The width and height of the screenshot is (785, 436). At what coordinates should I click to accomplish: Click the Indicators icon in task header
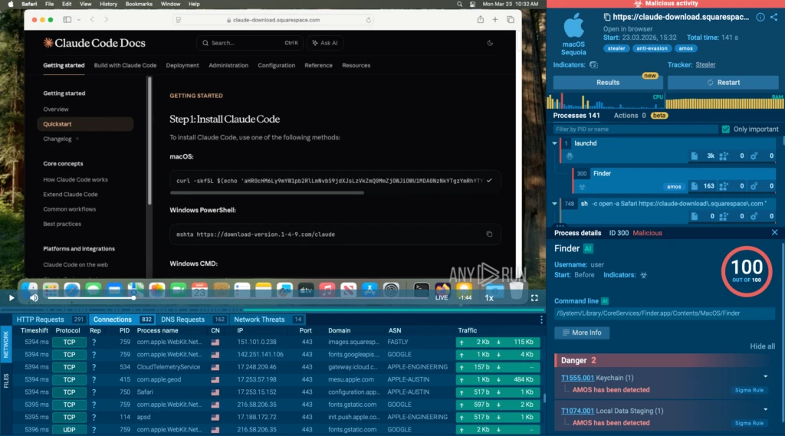(x=594, y=65)
